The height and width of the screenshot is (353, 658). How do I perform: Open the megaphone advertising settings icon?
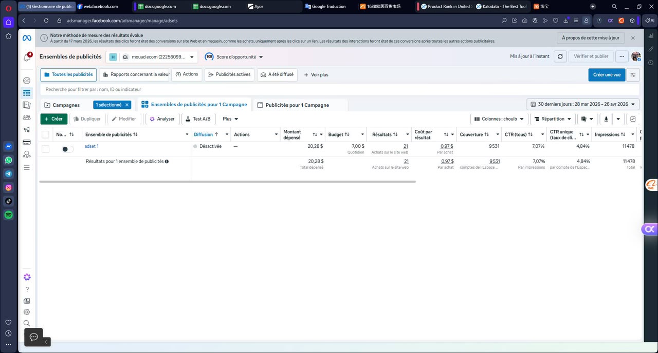coord(27,130)
